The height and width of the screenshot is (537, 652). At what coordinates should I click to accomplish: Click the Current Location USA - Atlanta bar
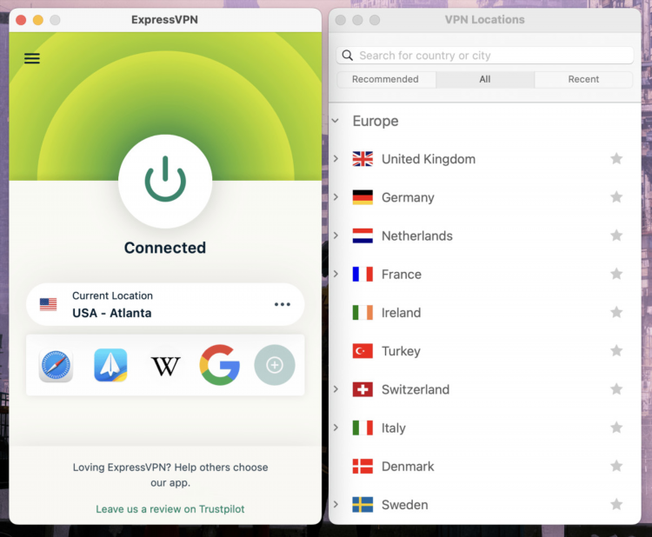pyautogui.click(x=165, y=304)
